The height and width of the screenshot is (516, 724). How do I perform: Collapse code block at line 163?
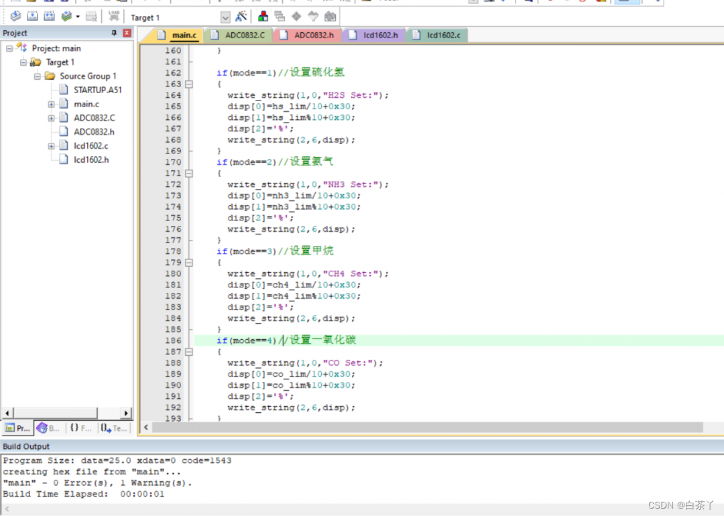coord(188,84)
